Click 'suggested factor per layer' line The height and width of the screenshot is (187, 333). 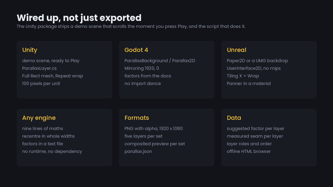coord(256,129)
